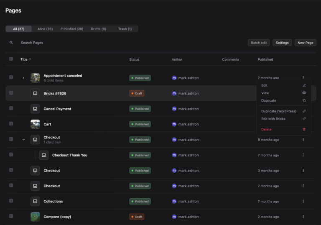
Task: Click the Title sort arrow icon
Action: pos(30,59)
